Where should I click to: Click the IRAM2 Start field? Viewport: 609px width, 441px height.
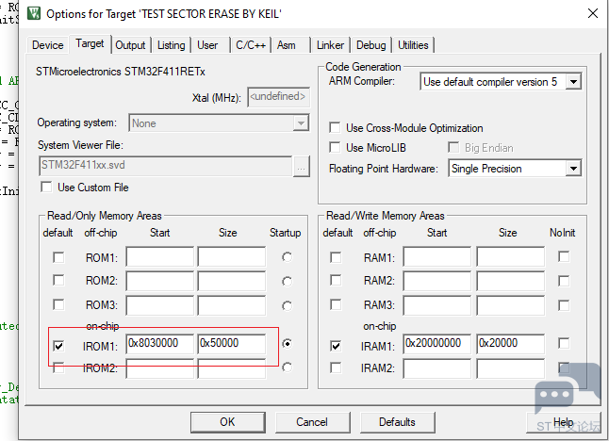click(436, 368)
